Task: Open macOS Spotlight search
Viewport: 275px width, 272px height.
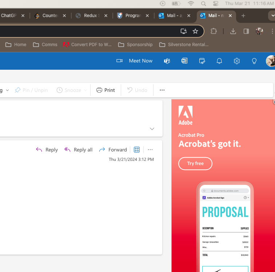Action: 203,4
